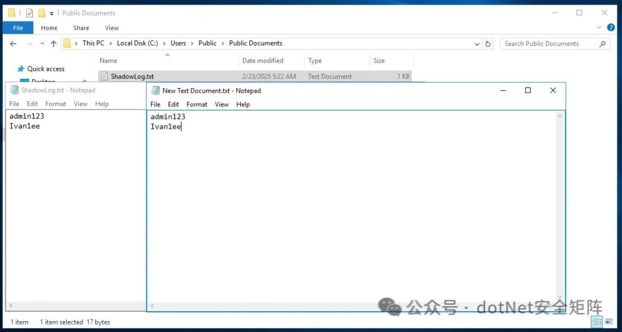622x332 pixels.
Task: Minimize the File Explorer window
Action: click(555, 13)
